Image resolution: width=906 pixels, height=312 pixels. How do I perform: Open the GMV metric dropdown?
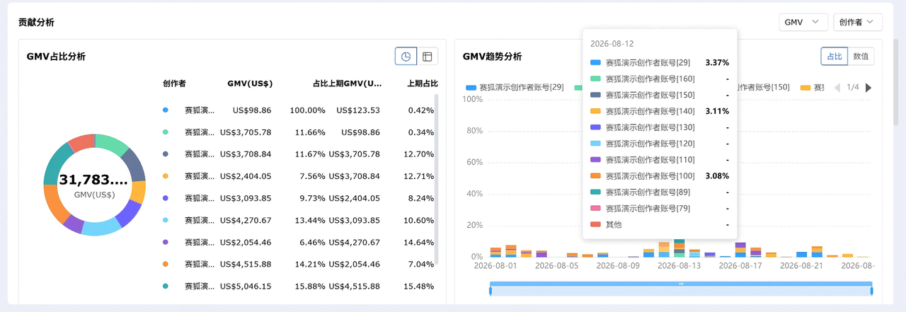coord(803,23)
